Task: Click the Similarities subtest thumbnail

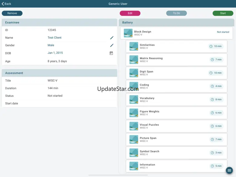Action: [x=134, y=46]
